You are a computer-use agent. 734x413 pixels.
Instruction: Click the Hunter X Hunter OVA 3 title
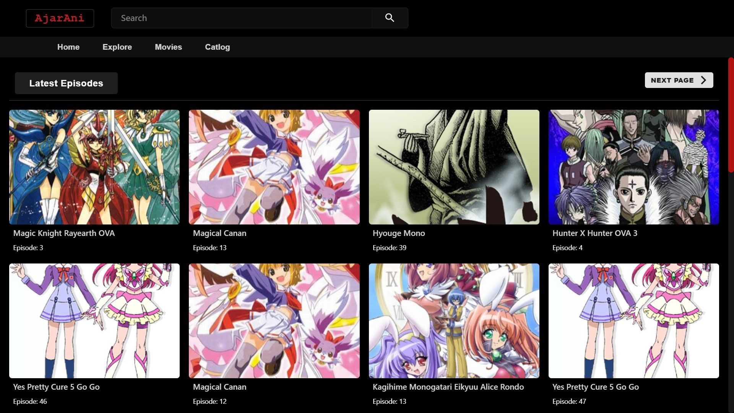(595, 233)
